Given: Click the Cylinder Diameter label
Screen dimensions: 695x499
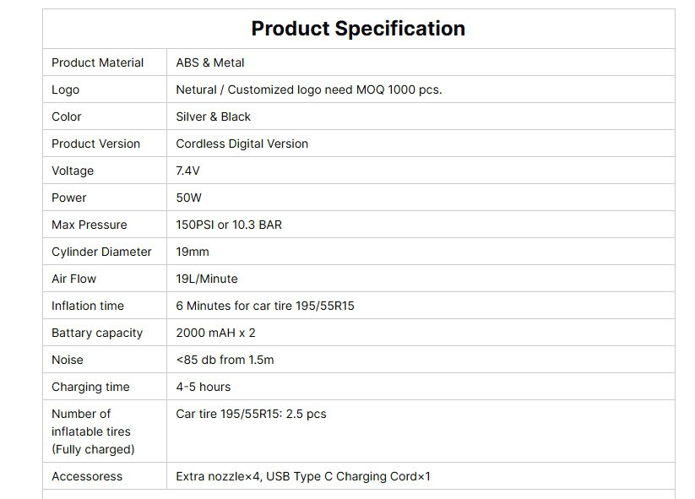Looking at the screenshot, I should (x=101, y=252).
